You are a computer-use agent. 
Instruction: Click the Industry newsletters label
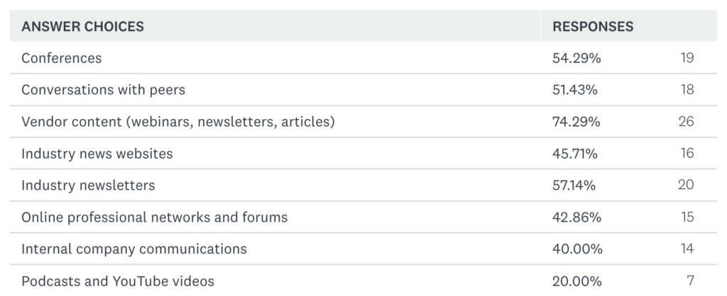click(88, 186)
